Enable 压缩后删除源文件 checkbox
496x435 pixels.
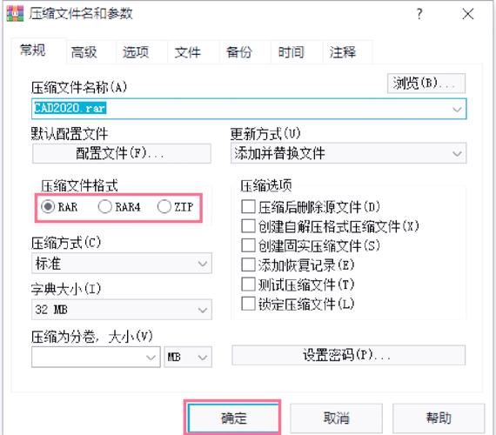(248, 207)
